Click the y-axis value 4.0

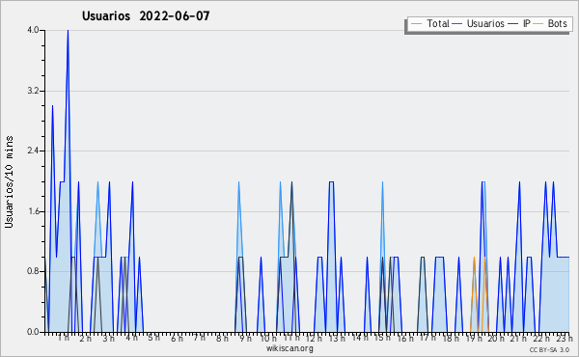point(33,30)
